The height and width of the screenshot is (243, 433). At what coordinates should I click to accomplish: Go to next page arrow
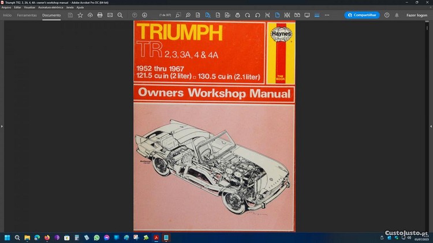point(144,15)
